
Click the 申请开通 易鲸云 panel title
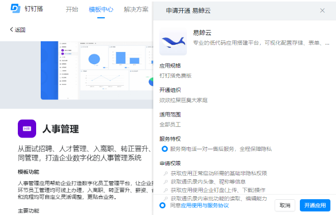[188, 11]
